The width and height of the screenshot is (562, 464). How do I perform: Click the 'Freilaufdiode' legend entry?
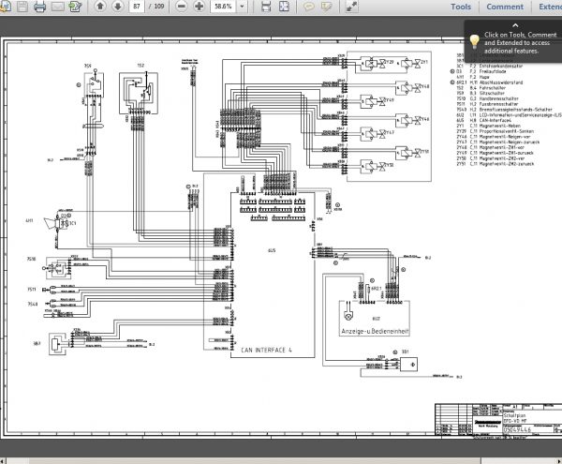[493, 71]
